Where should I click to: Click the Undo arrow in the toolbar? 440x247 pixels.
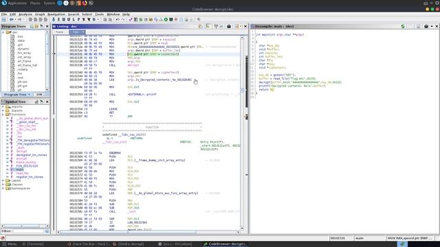(118, 19)
